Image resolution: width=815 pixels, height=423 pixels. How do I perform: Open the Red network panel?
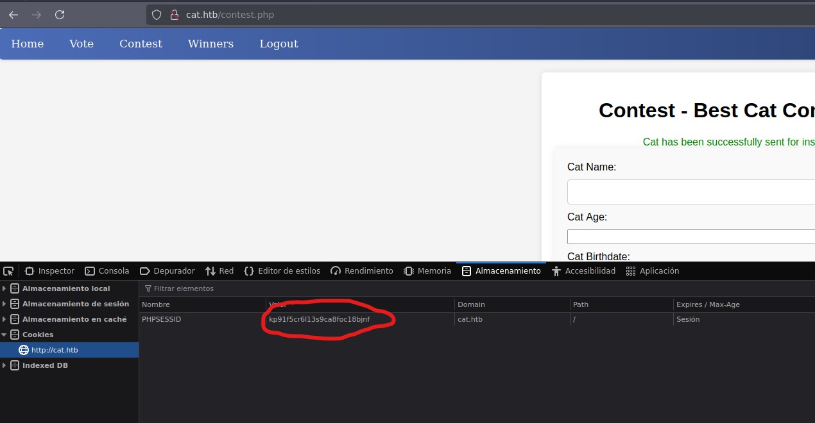[x=219, y=271]
